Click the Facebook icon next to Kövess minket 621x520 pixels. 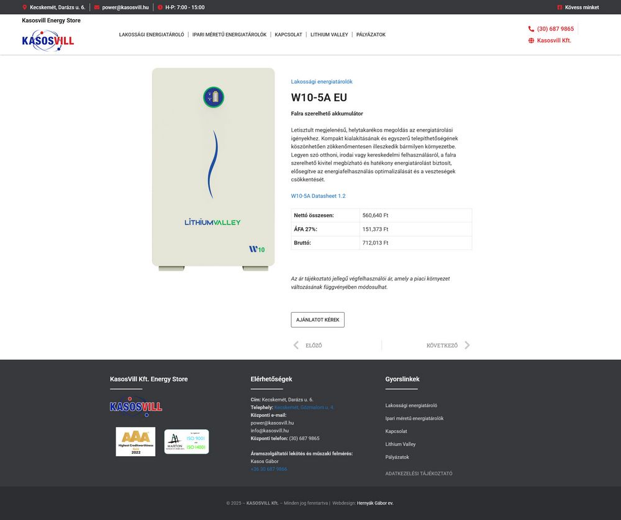pos(560,7)
